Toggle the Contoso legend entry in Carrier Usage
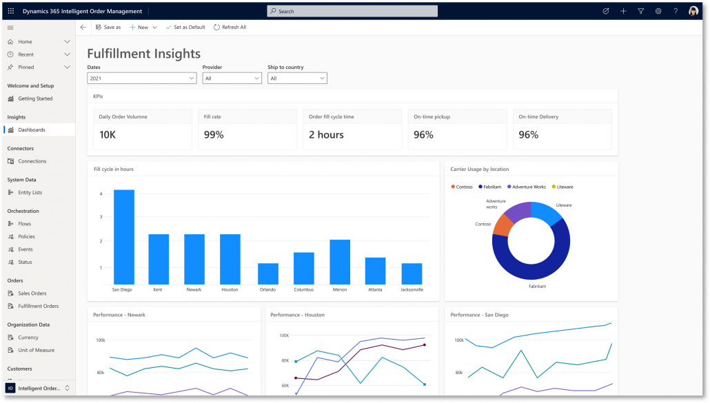The image size is (710, 403). click(461, 187)
